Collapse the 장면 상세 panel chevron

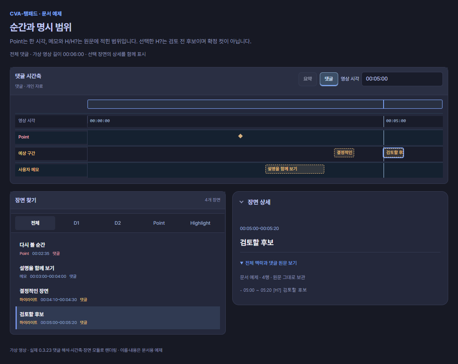click(x=242, y=202)
